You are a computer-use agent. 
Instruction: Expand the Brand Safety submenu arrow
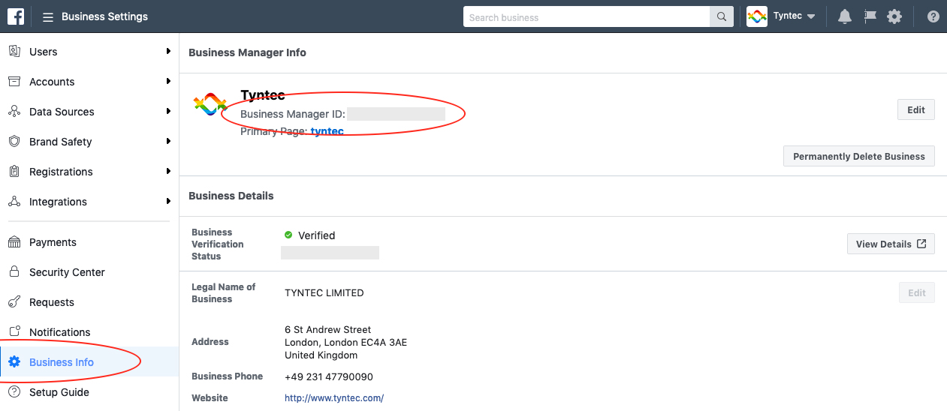168,141
